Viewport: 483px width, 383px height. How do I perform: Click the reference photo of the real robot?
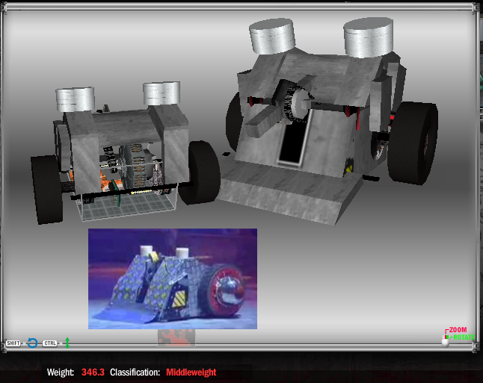pyautogui.click(x=173, y=278)
